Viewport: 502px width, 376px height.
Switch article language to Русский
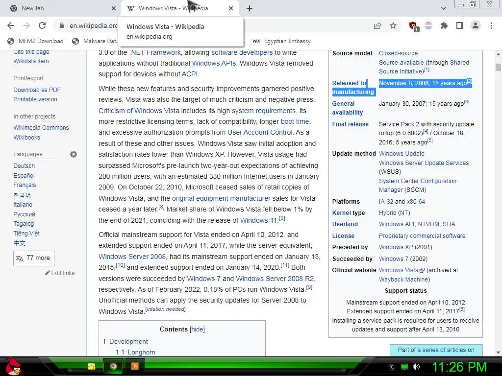25,214
